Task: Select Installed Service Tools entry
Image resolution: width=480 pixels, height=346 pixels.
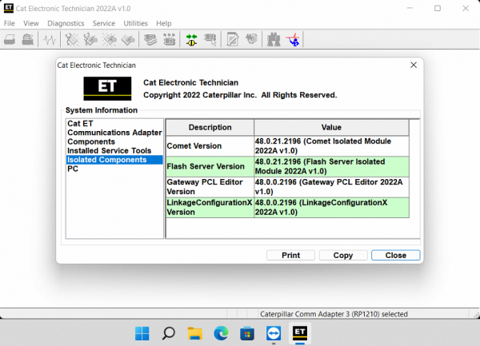Action: click(110, 151)
